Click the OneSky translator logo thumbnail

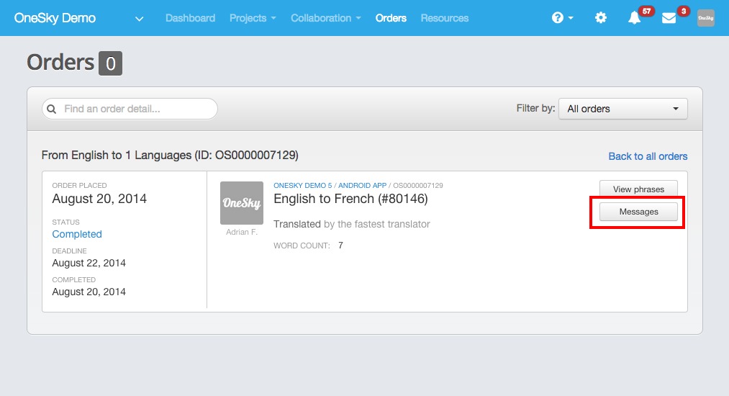point(242,203)
